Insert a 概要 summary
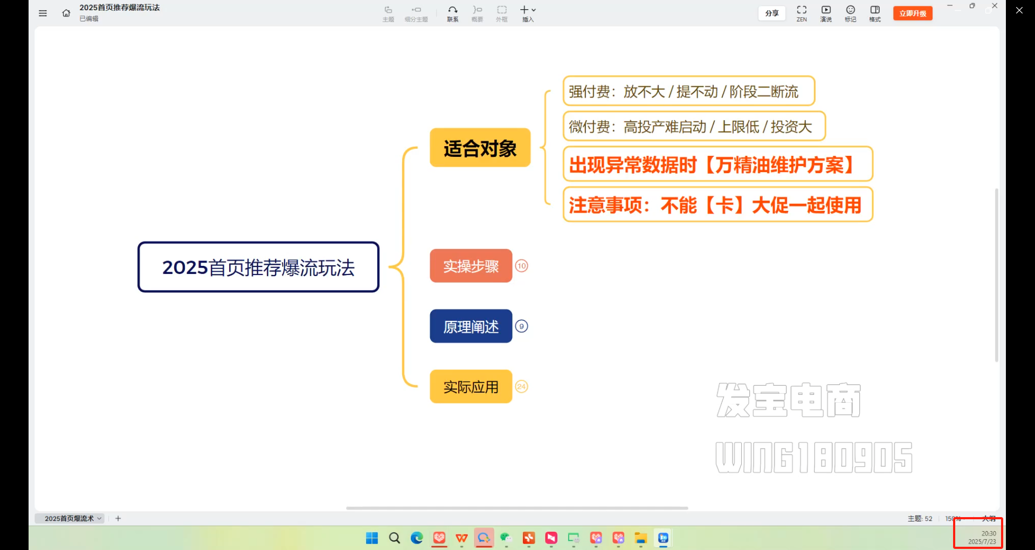 pos(477,13)
